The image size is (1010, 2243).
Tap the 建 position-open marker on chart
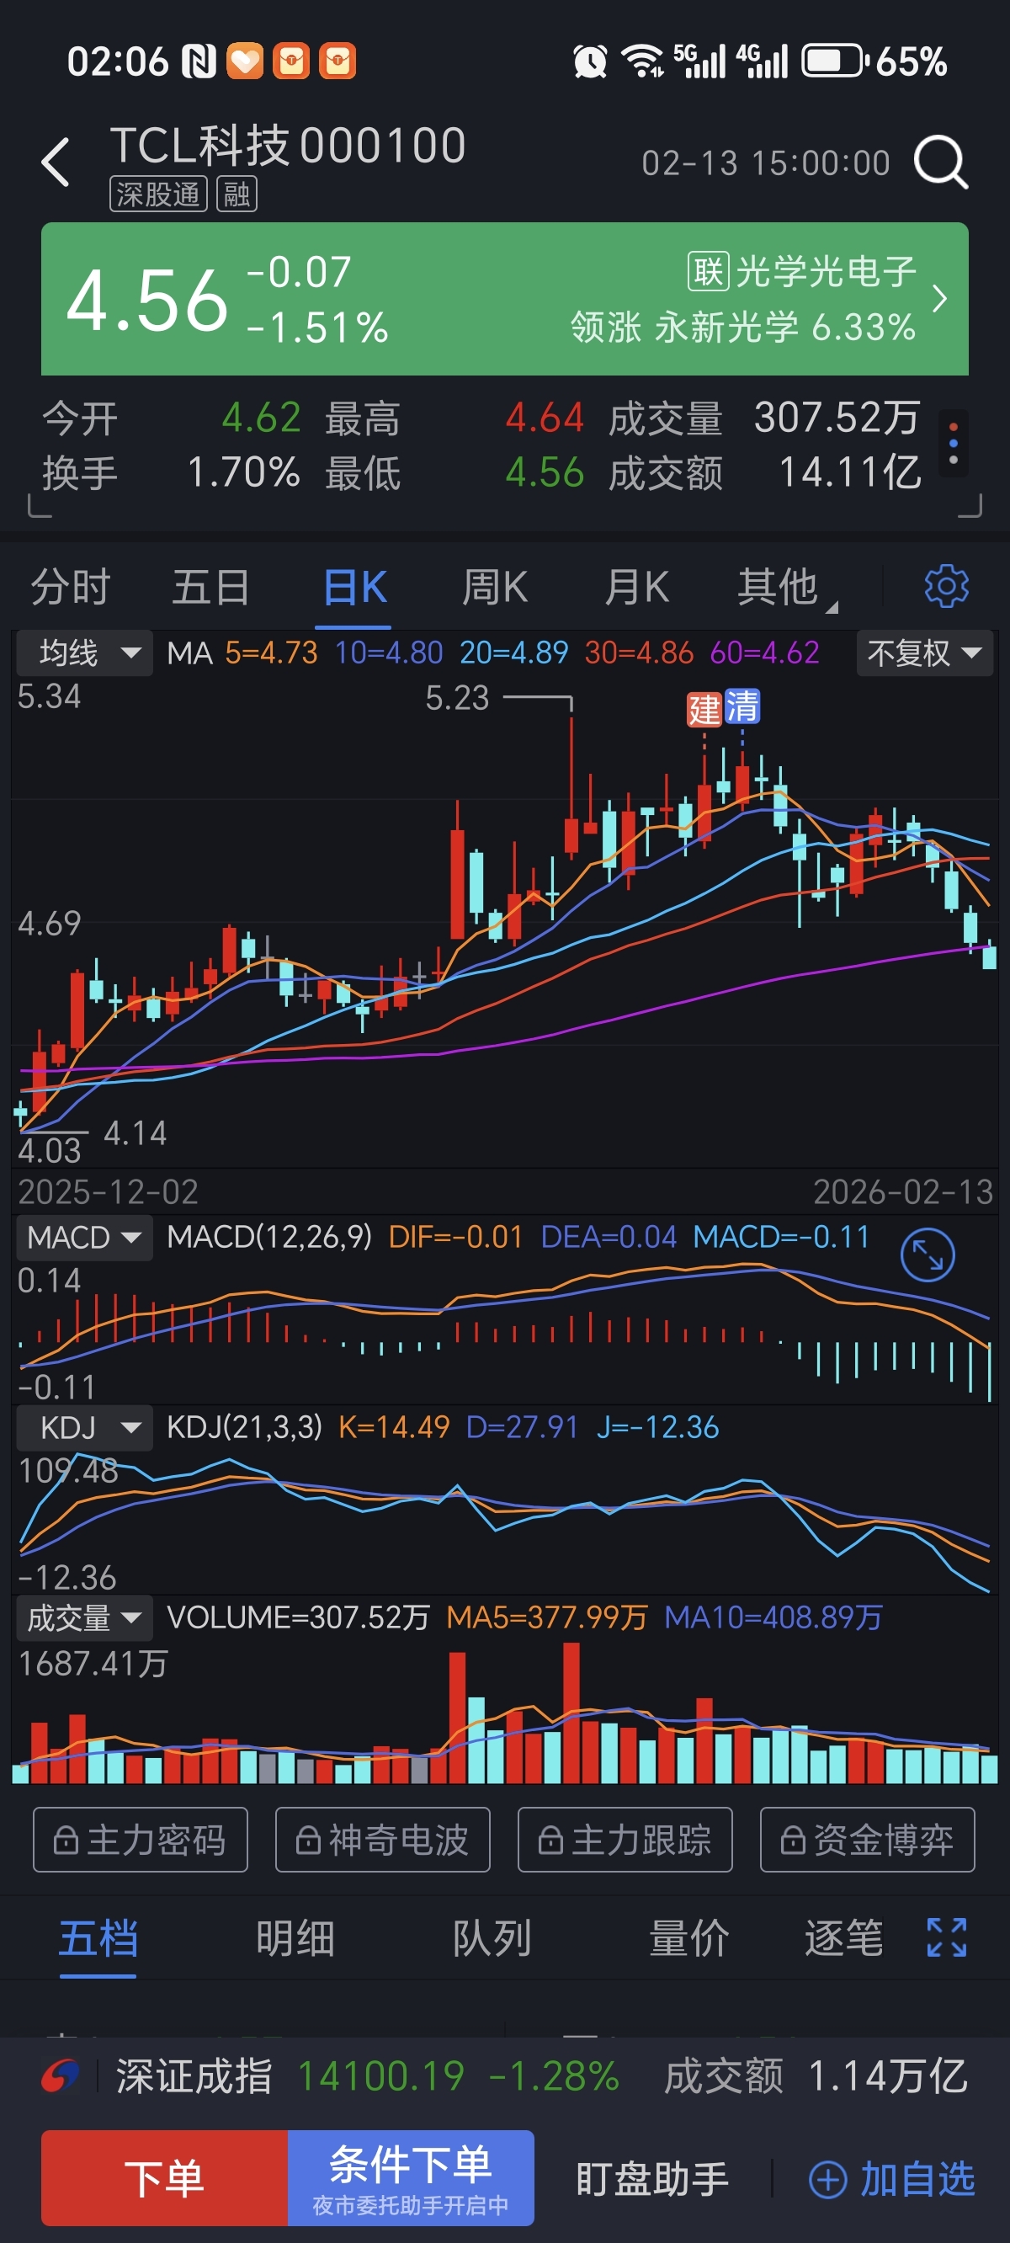(x=704, y=709)
